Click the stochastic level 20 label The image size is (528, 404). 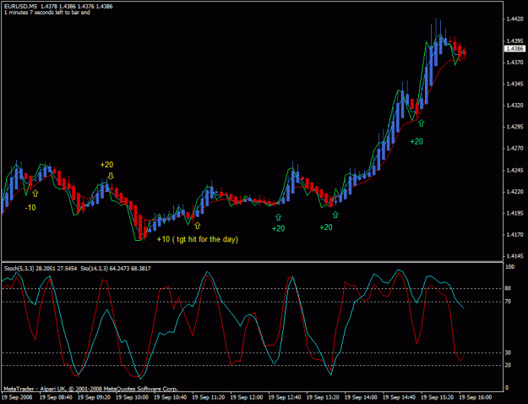[508, 366]
